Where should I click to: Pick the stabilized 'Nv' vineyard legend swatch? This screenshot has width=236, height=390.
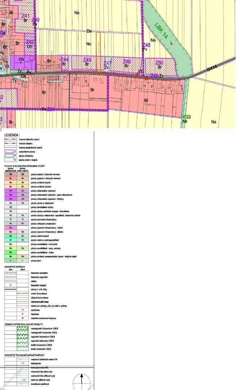pyautogui.click(x=11, y=252)
